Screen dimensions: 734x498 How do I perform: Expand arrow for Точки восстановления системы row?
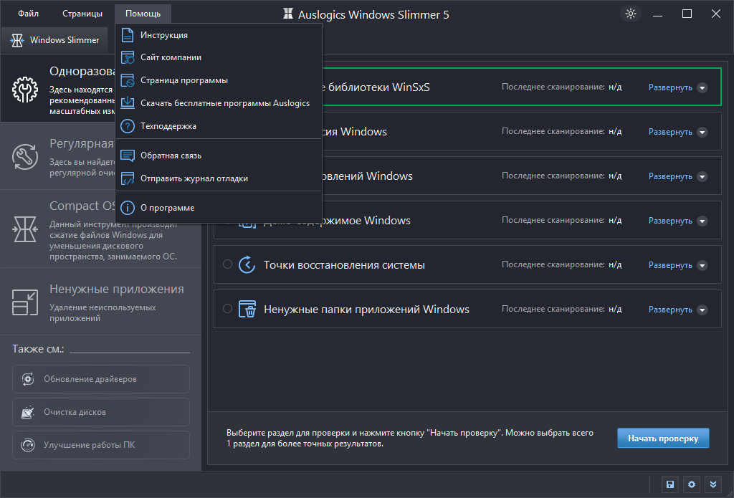pos(702,266)
